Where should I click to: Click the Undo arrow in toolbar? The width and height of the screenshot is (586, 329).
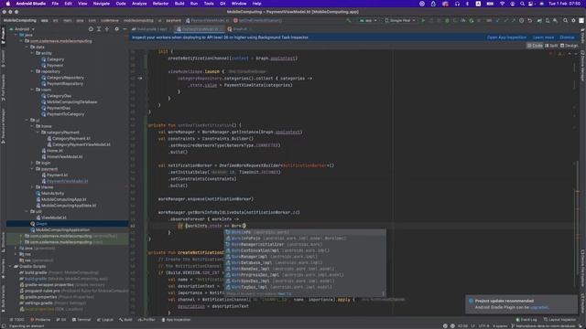(530, 20)
